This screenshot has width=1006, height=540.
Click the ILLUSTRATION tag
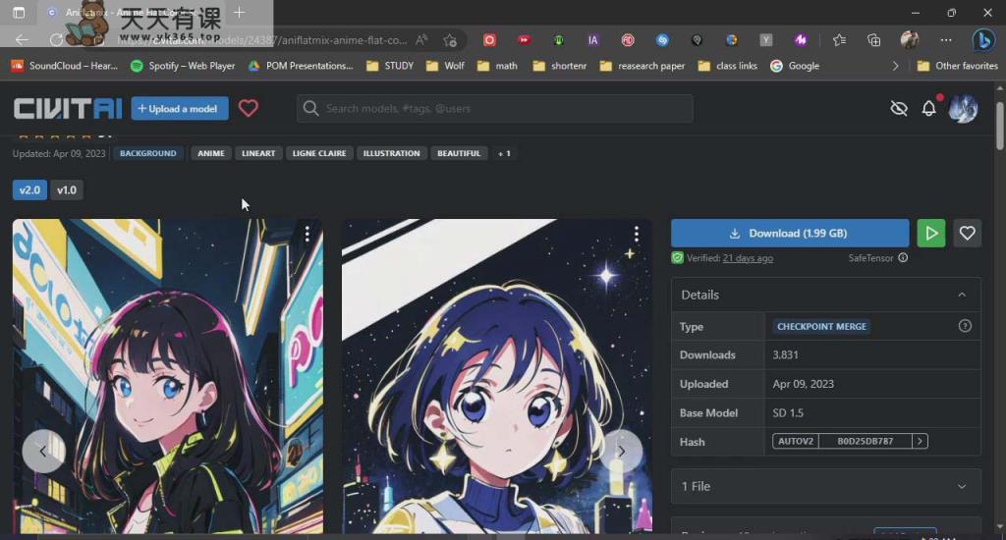(391, 153)
